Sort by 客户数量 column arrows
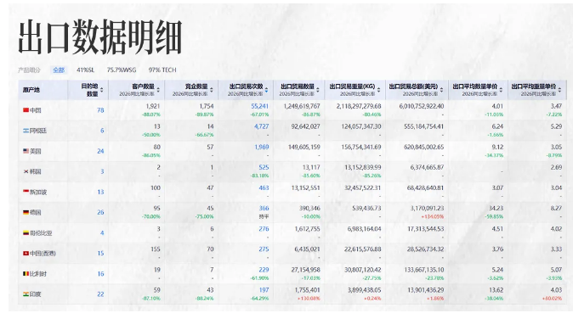This screenshot has height=313, width=573. point(158,90)
